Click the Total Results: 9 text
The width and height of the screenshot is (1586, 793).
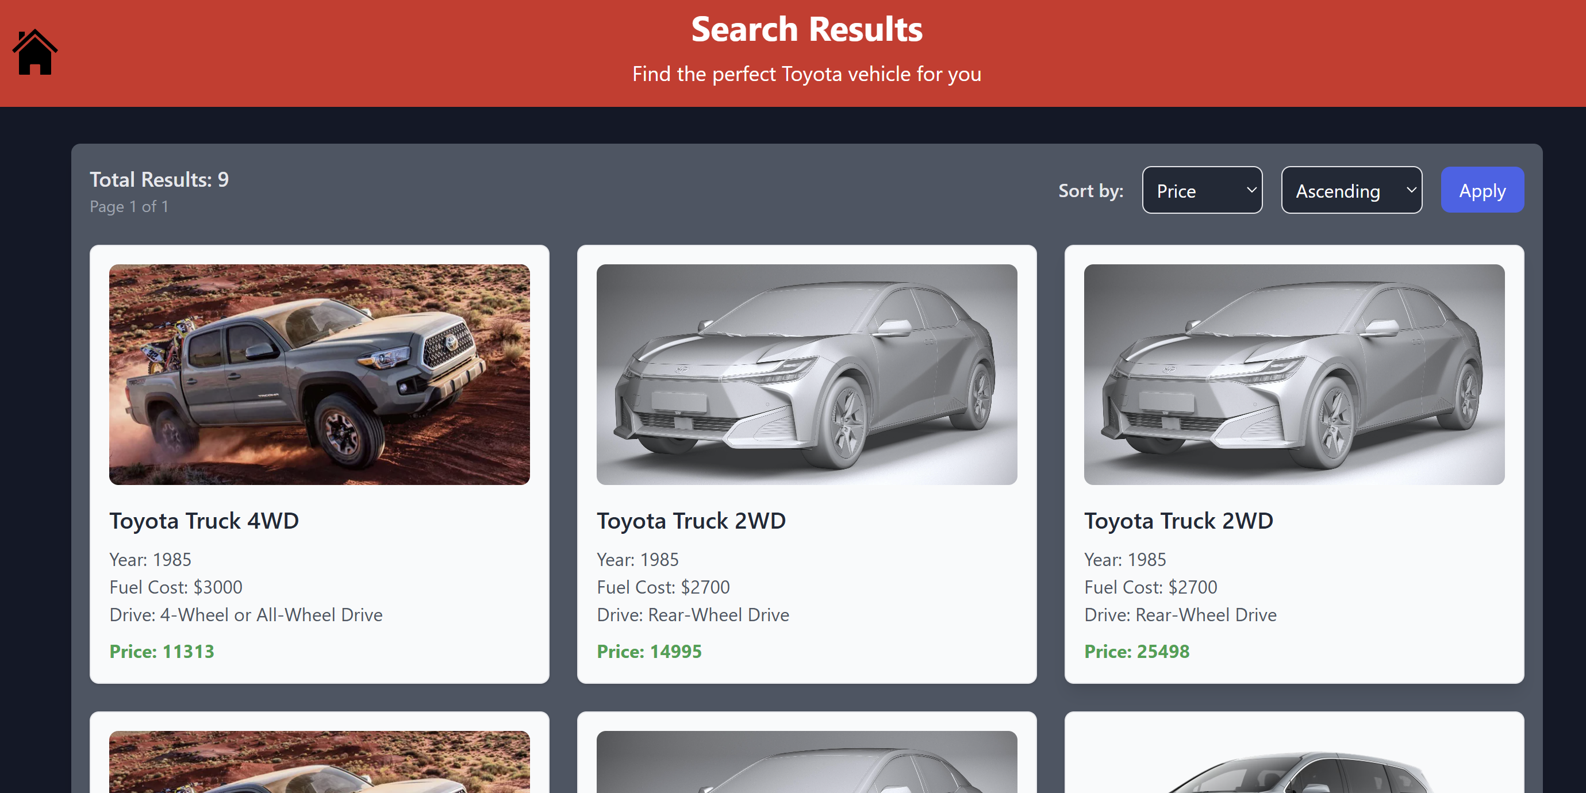159,179
